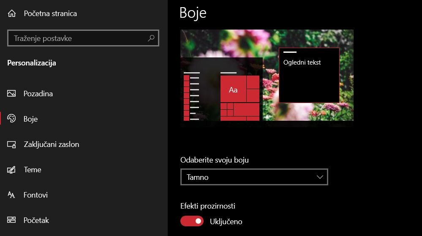The height and width of the screenshot is (236, 422).
Task: Open the Odaberite svoju boju dropdown showing Tamno
Action: tap(253, 177)
